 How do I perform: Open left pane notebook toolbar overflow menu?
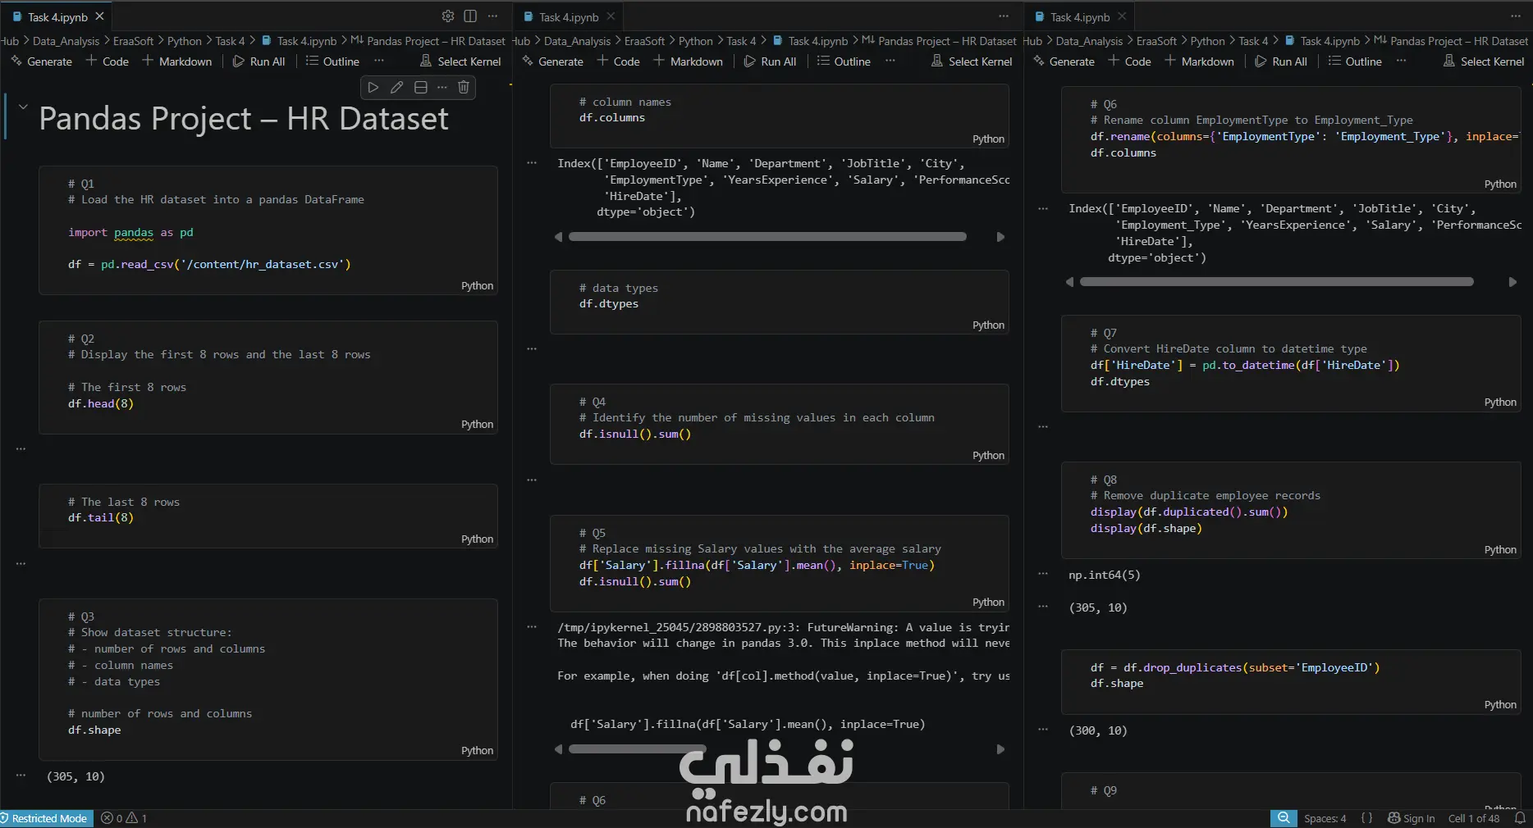pos(378,61)
